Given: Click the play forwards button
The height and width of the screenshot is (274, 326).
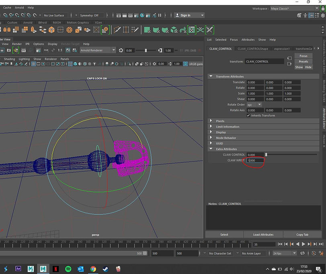Looking at the screenshot, I should 303,244.
